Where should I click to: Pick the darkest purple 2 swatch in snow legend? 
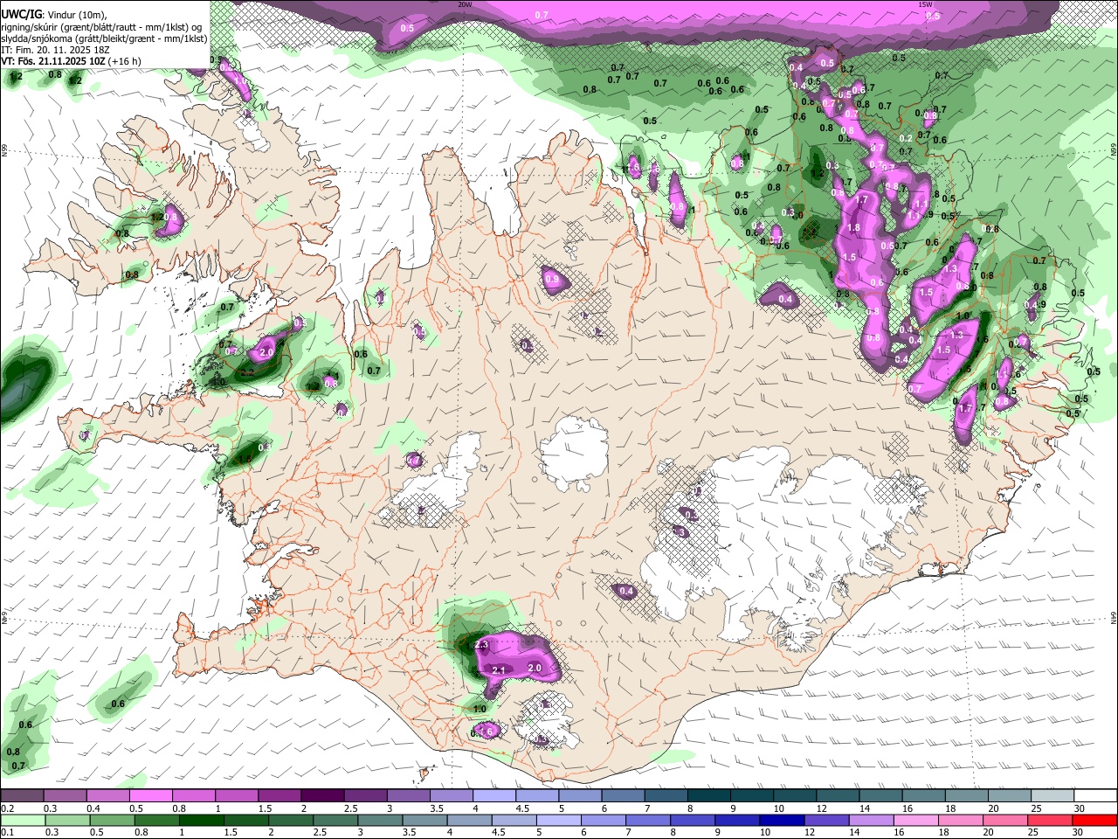click(322, 796)
